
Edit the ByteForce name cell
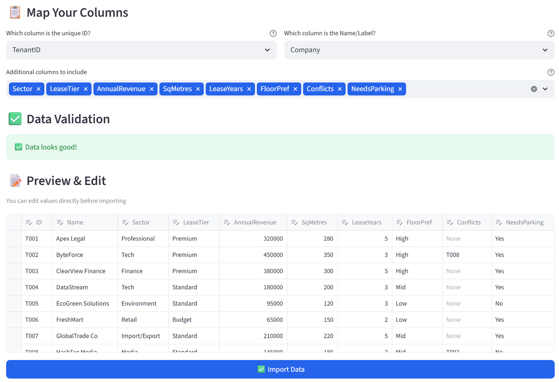click(x=85, y=255)
